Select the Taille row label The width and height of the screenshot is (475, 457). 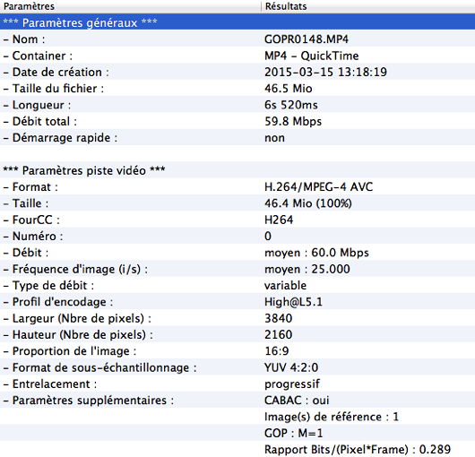coord(26,203)
